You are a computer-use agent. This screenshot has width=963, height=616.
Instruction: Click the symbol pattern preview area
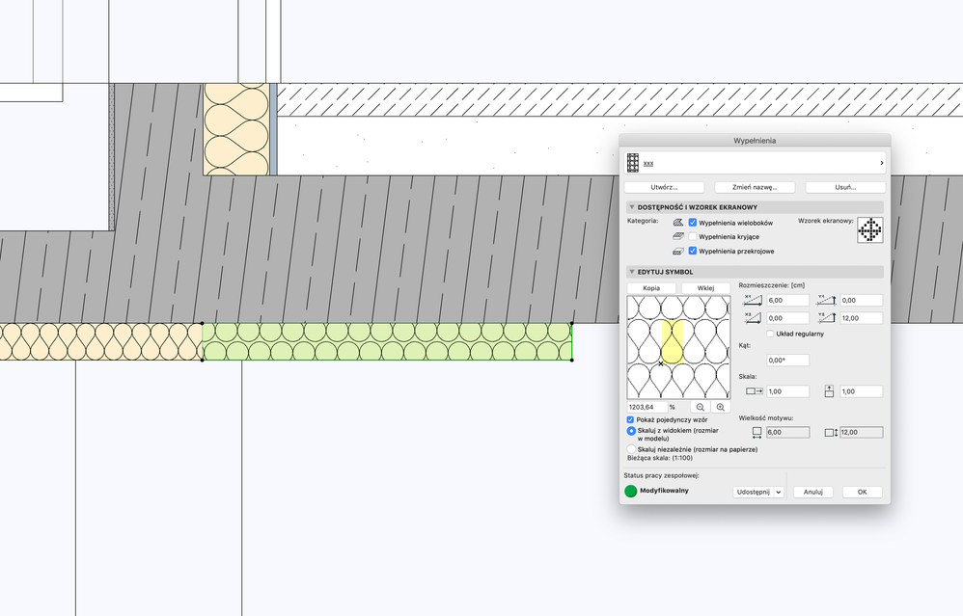click(678, 347)
